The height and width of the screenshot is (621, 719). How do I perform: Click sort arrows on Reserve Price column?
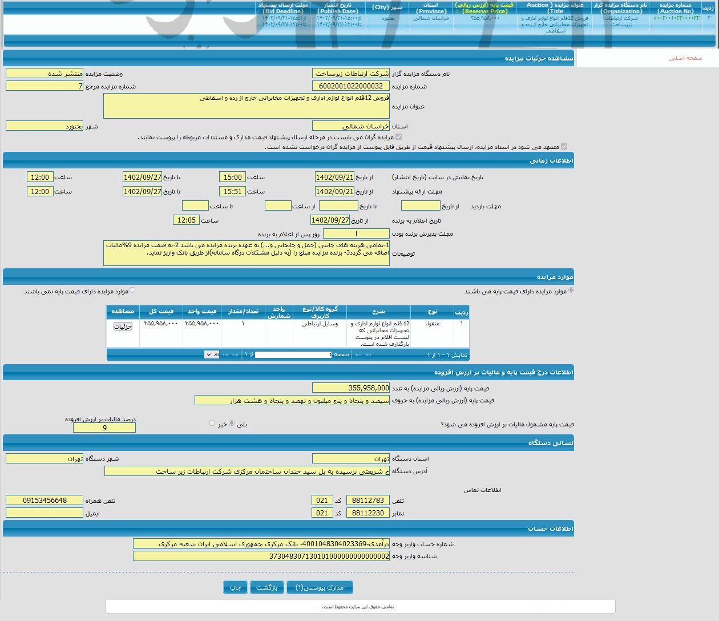pyautogui.click(x=457, y=11)
